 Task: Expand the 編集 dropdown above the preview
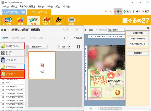tap(96, 30)
